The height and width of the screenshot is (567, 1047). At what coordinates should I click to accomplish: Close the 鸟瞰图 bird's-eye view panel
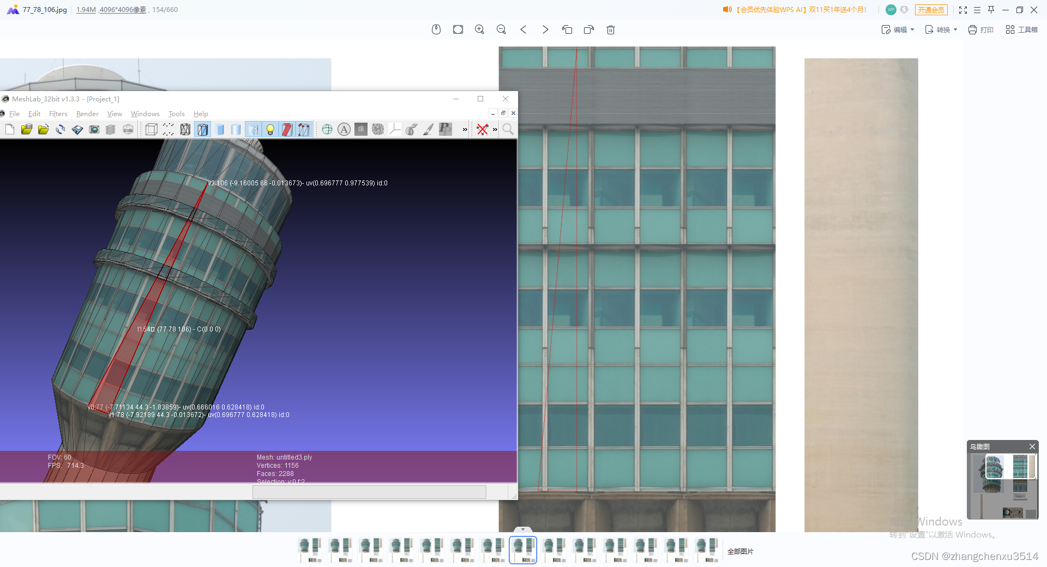[1032, 447]
